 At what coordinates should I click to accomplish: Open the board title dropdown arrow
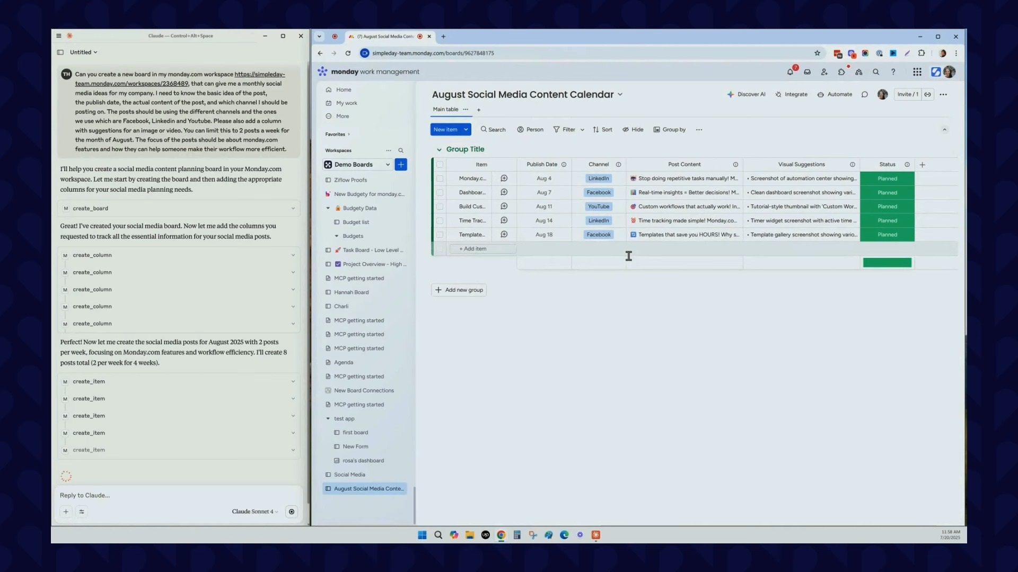coord(620,95)
